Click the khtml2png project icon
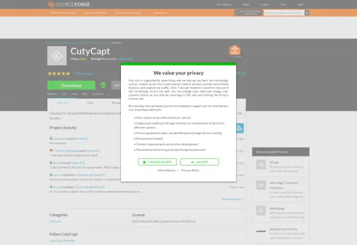 coord(261,210)
